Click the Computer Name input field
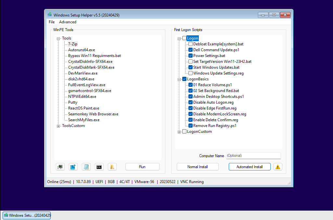The width and height of the screenshot is (333, 220). point(253,156)
